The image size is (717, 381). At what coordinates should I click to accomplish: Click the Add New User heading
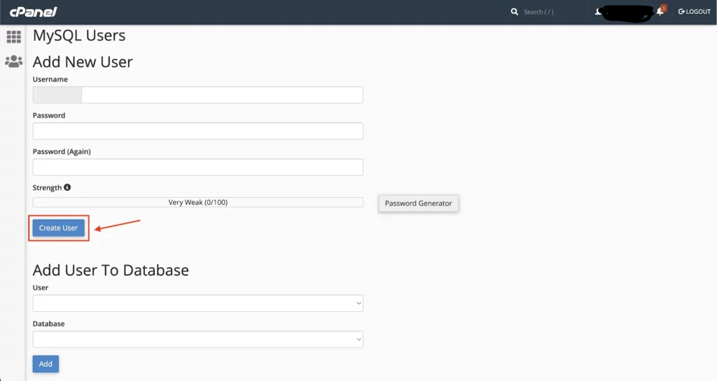[x=83, y=62]
